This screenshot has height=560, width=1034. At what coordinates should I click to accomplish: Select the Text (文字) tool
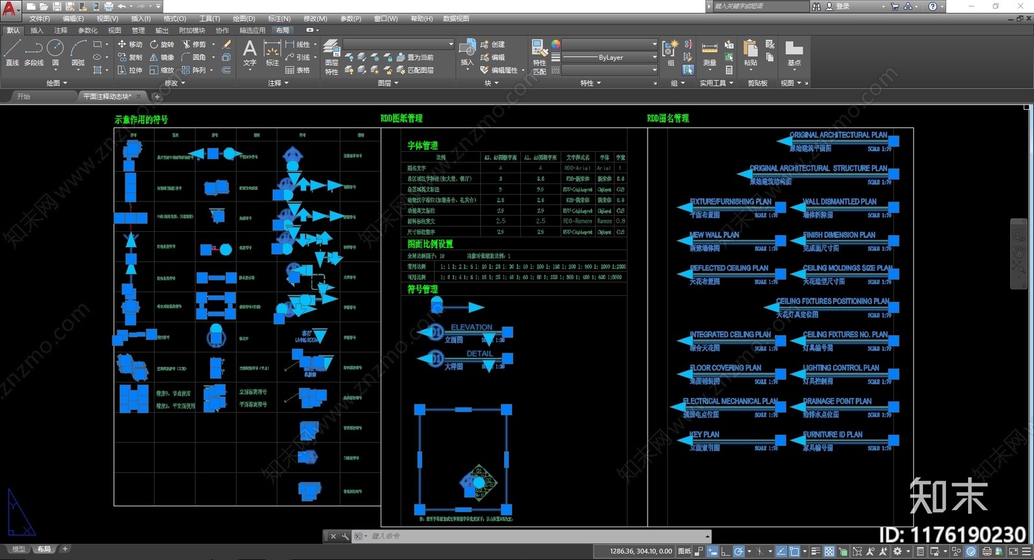point(249,53)
